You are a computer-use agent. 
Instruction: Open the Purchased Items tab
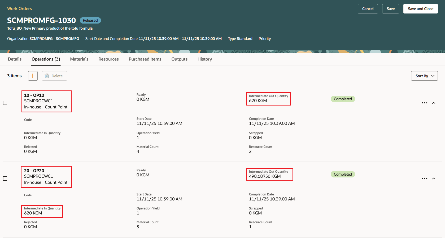[145, 59]
